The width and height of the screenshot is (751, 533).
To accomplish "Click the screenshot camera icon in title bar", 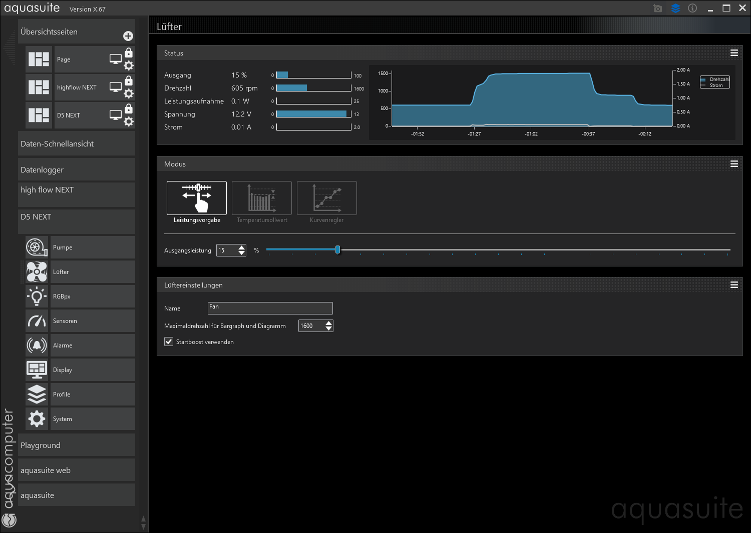I will pyautogui.click(x=658, y=8).
